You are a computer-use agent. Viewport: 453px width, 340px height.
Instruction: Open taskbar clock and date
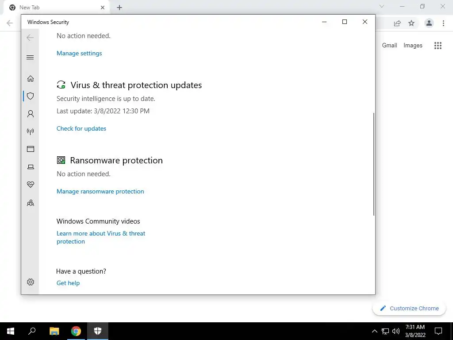[415, 331]
